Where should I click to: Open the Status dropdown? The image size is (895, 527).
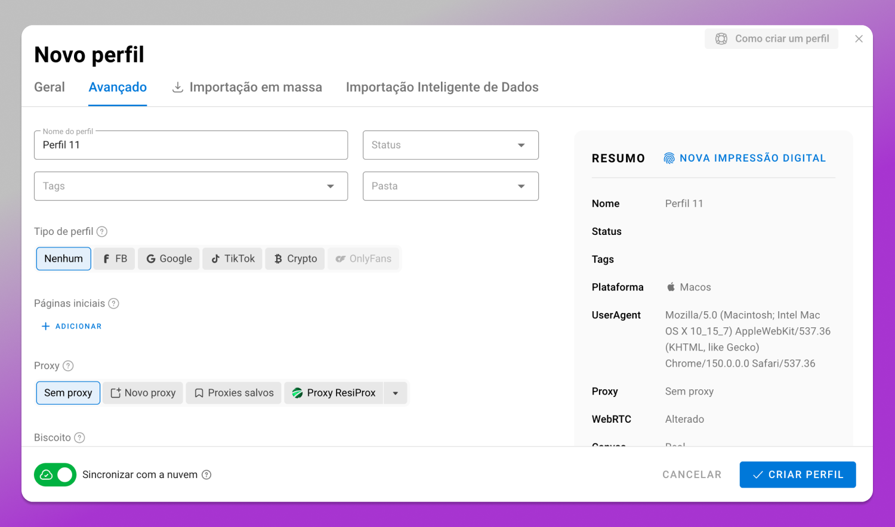450,145
